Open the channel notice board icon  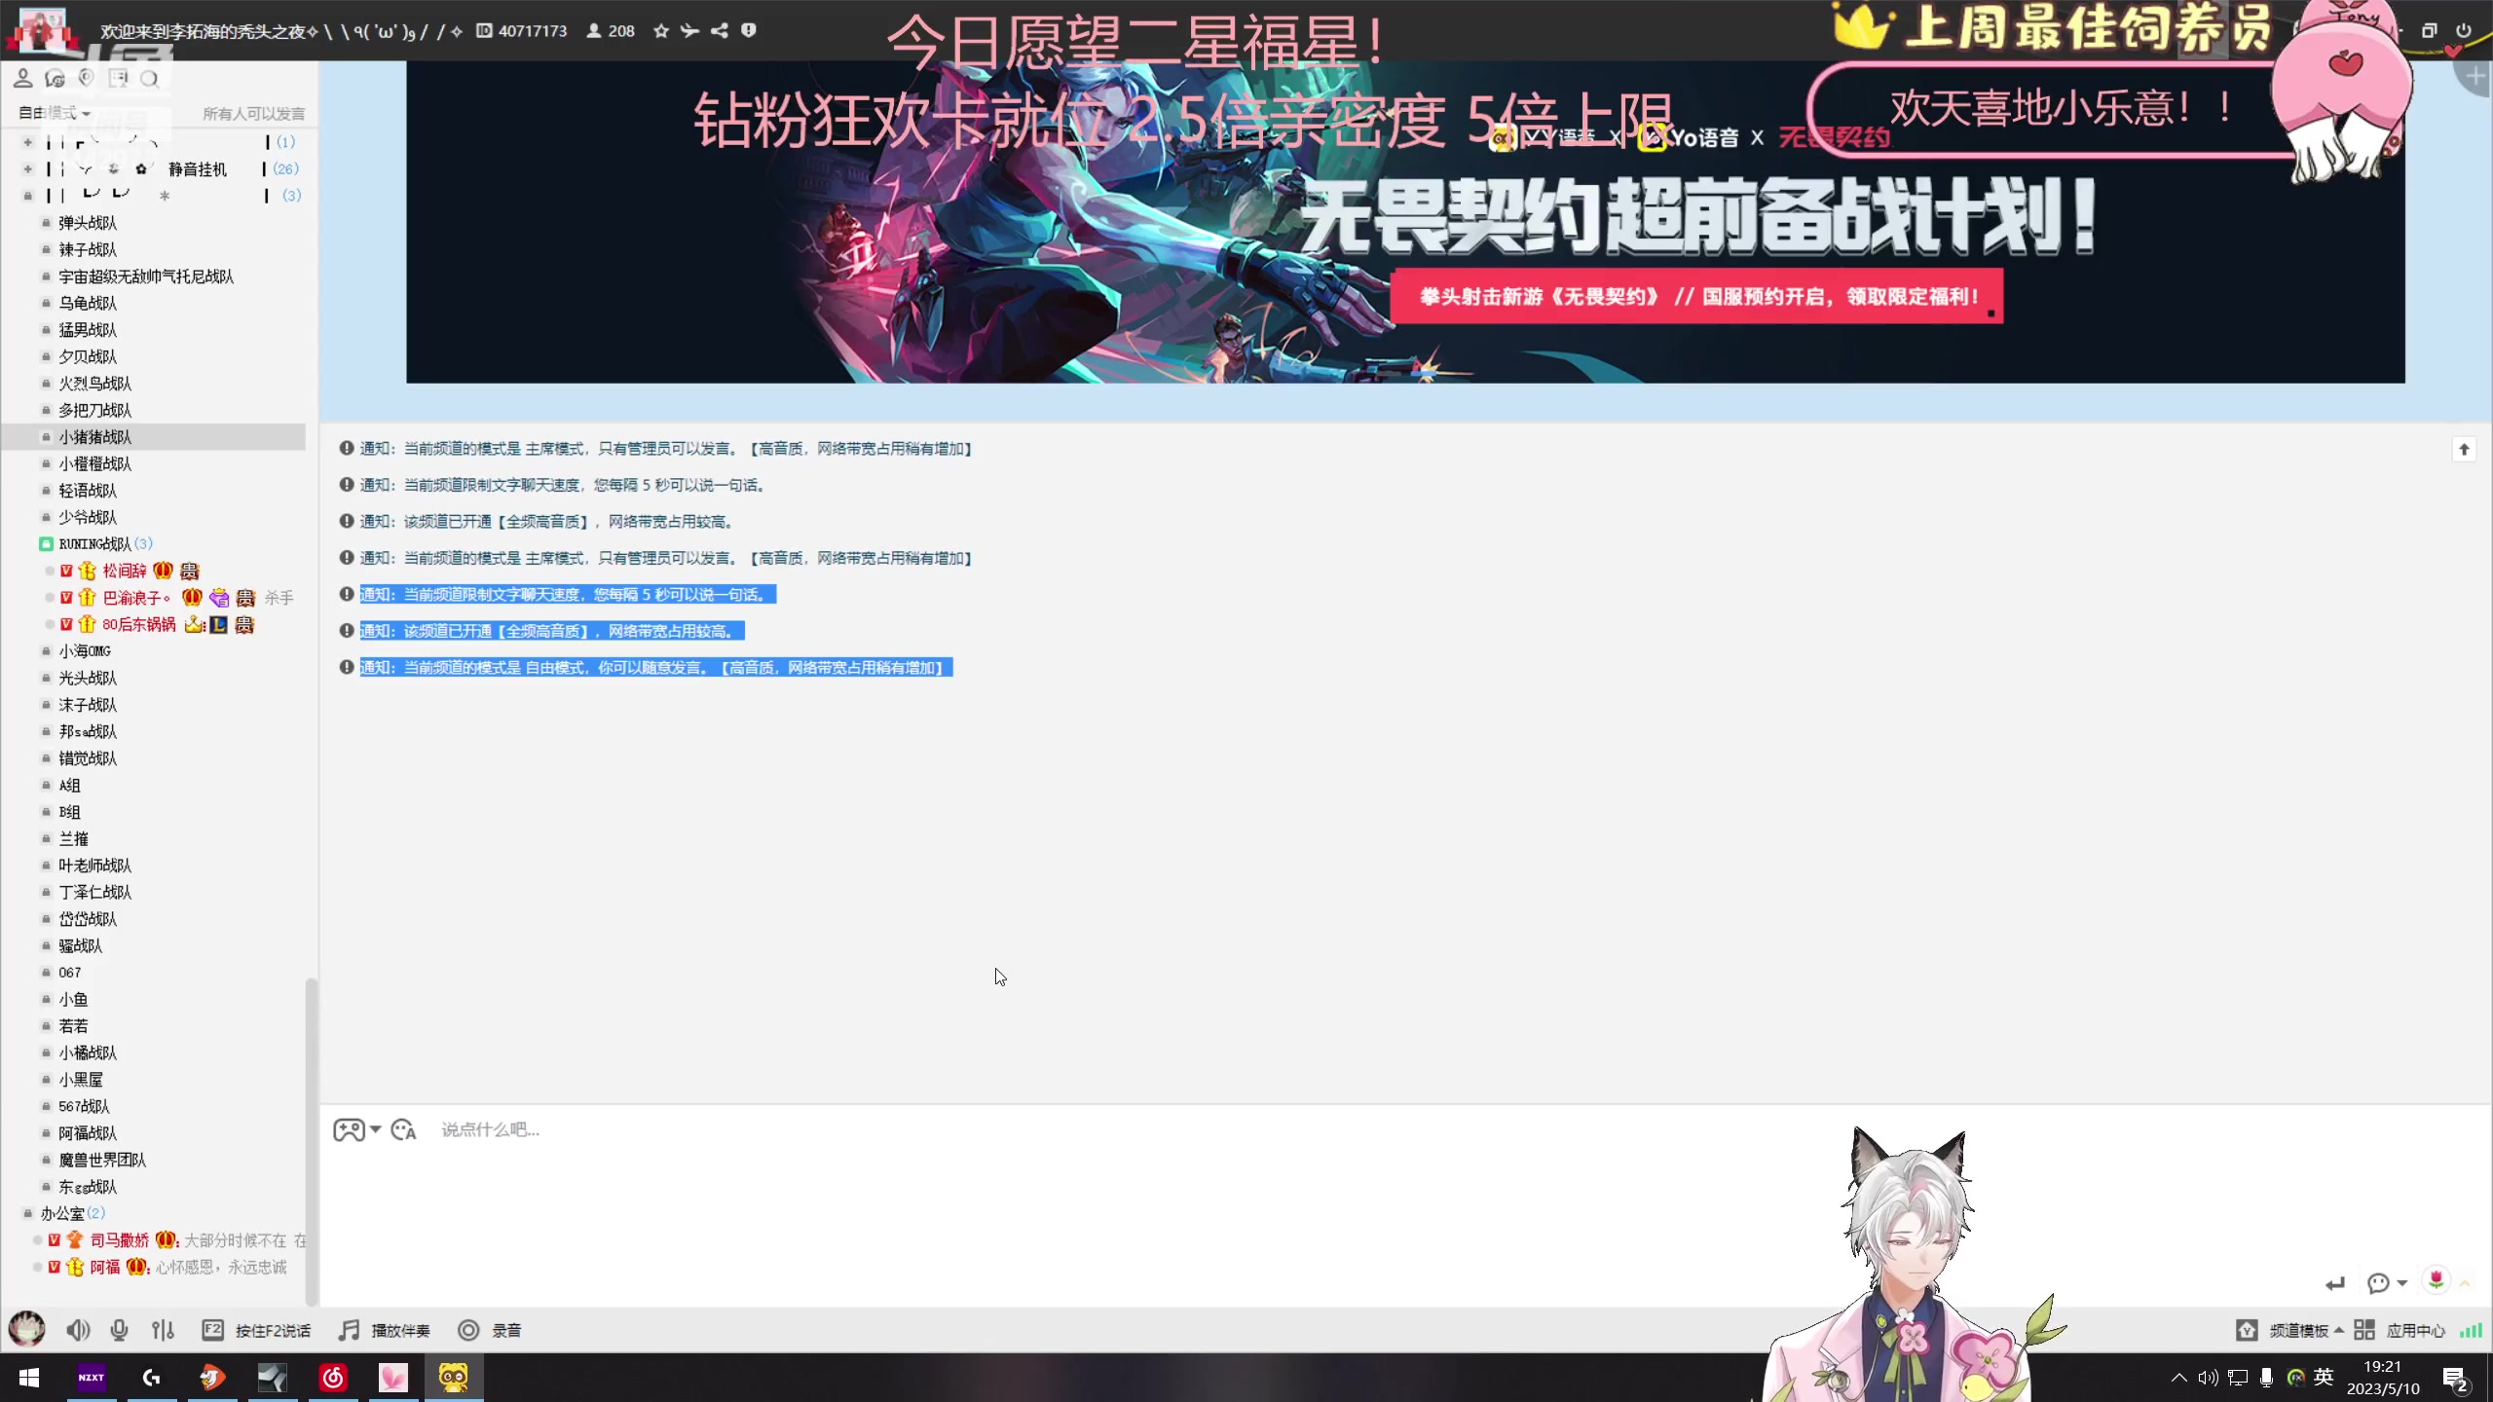(118, 78)
